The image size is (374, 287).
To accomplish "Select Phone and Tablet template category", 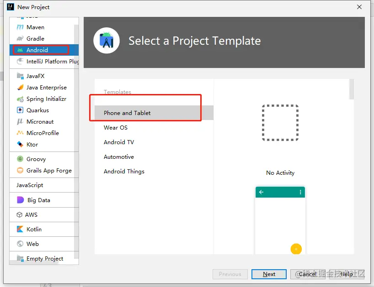I will pyautogui.click(x=154, y=113).
